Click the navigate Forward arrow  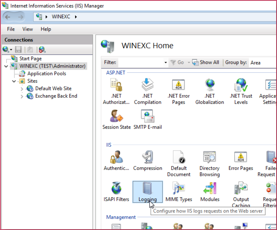tap(21, 17)
